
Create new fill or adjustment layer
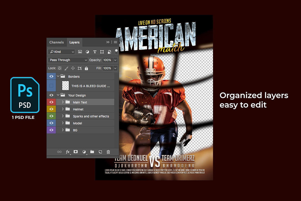pyautogui.click(x=84, y=152)
